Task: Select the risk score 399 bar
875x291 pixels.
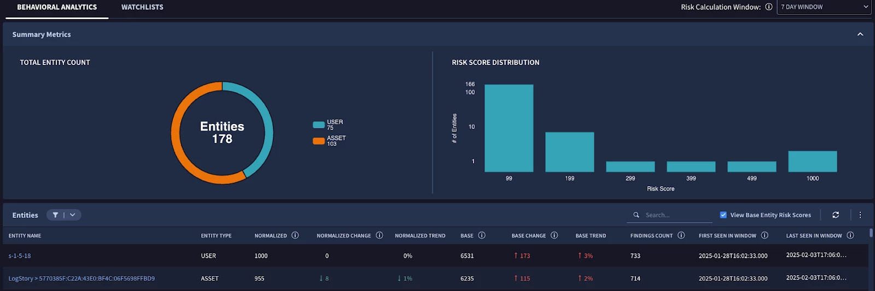Action: pyautogui.click(x=691, y=167)
